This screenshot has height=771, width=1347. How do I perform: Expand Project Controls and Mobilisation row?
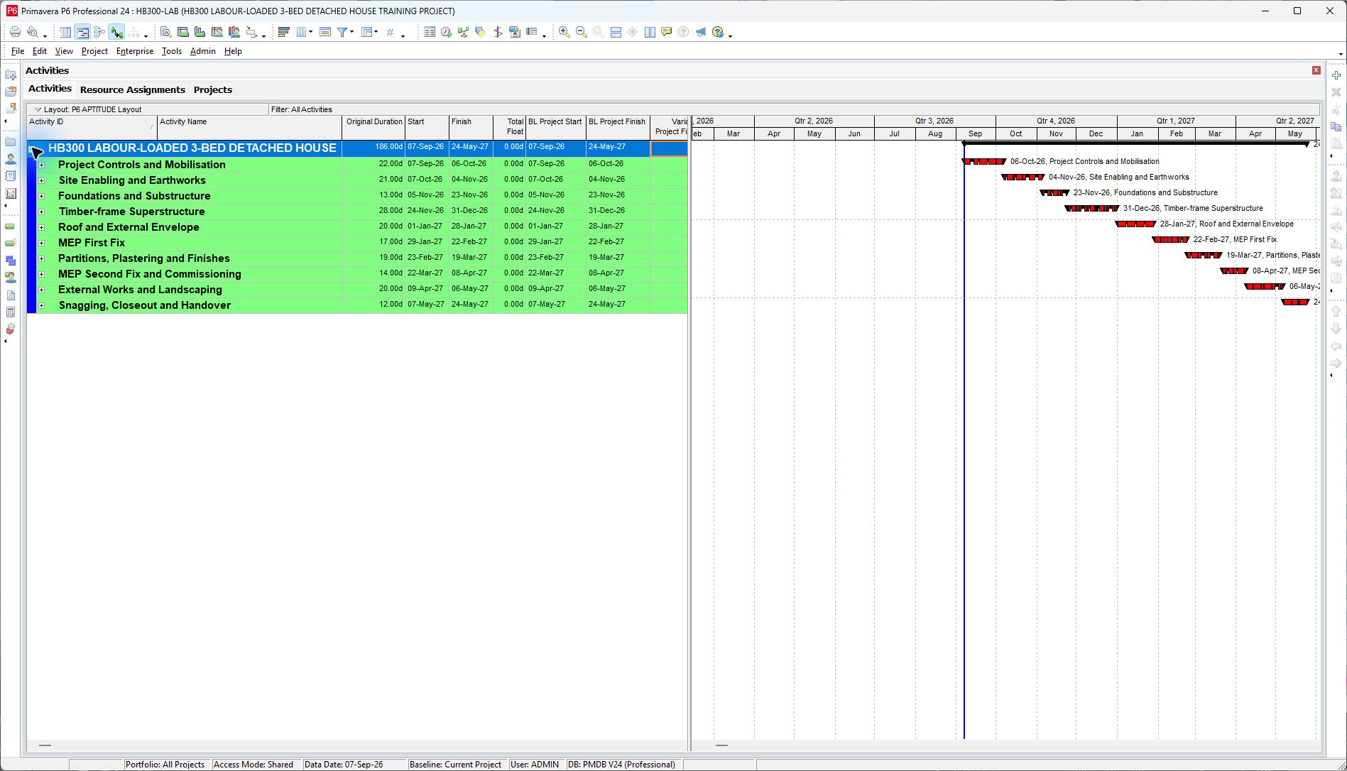click(x=42, y=165)
